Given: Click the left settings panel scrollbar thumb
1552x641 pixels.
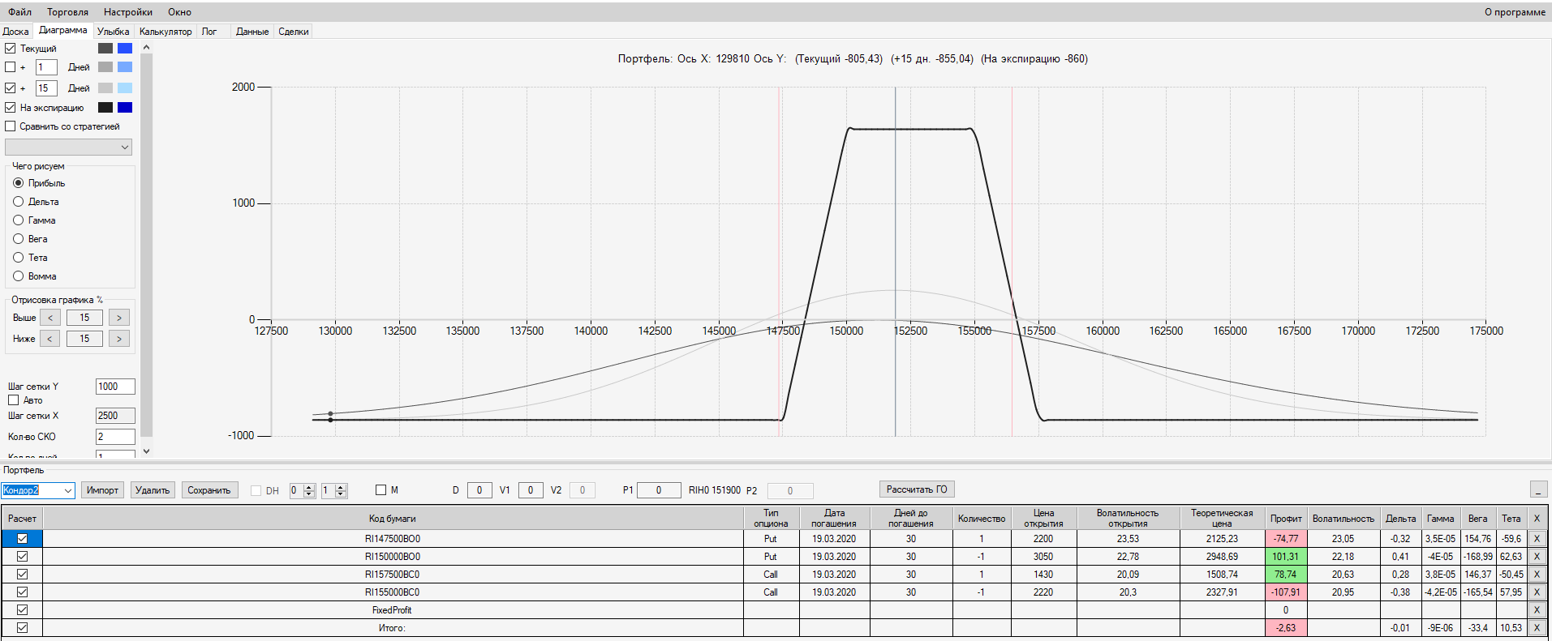Looking at the screenshot, I should click(147, 245).
